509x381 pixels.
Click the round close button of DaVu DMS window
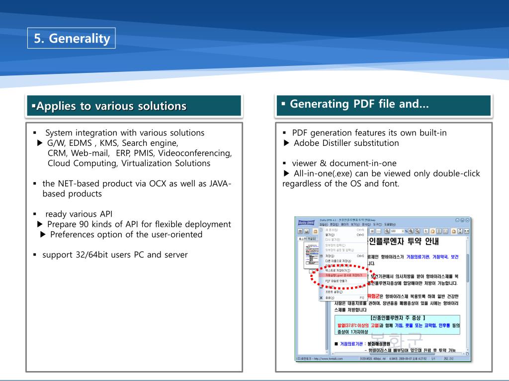click(x=467, y=220)
